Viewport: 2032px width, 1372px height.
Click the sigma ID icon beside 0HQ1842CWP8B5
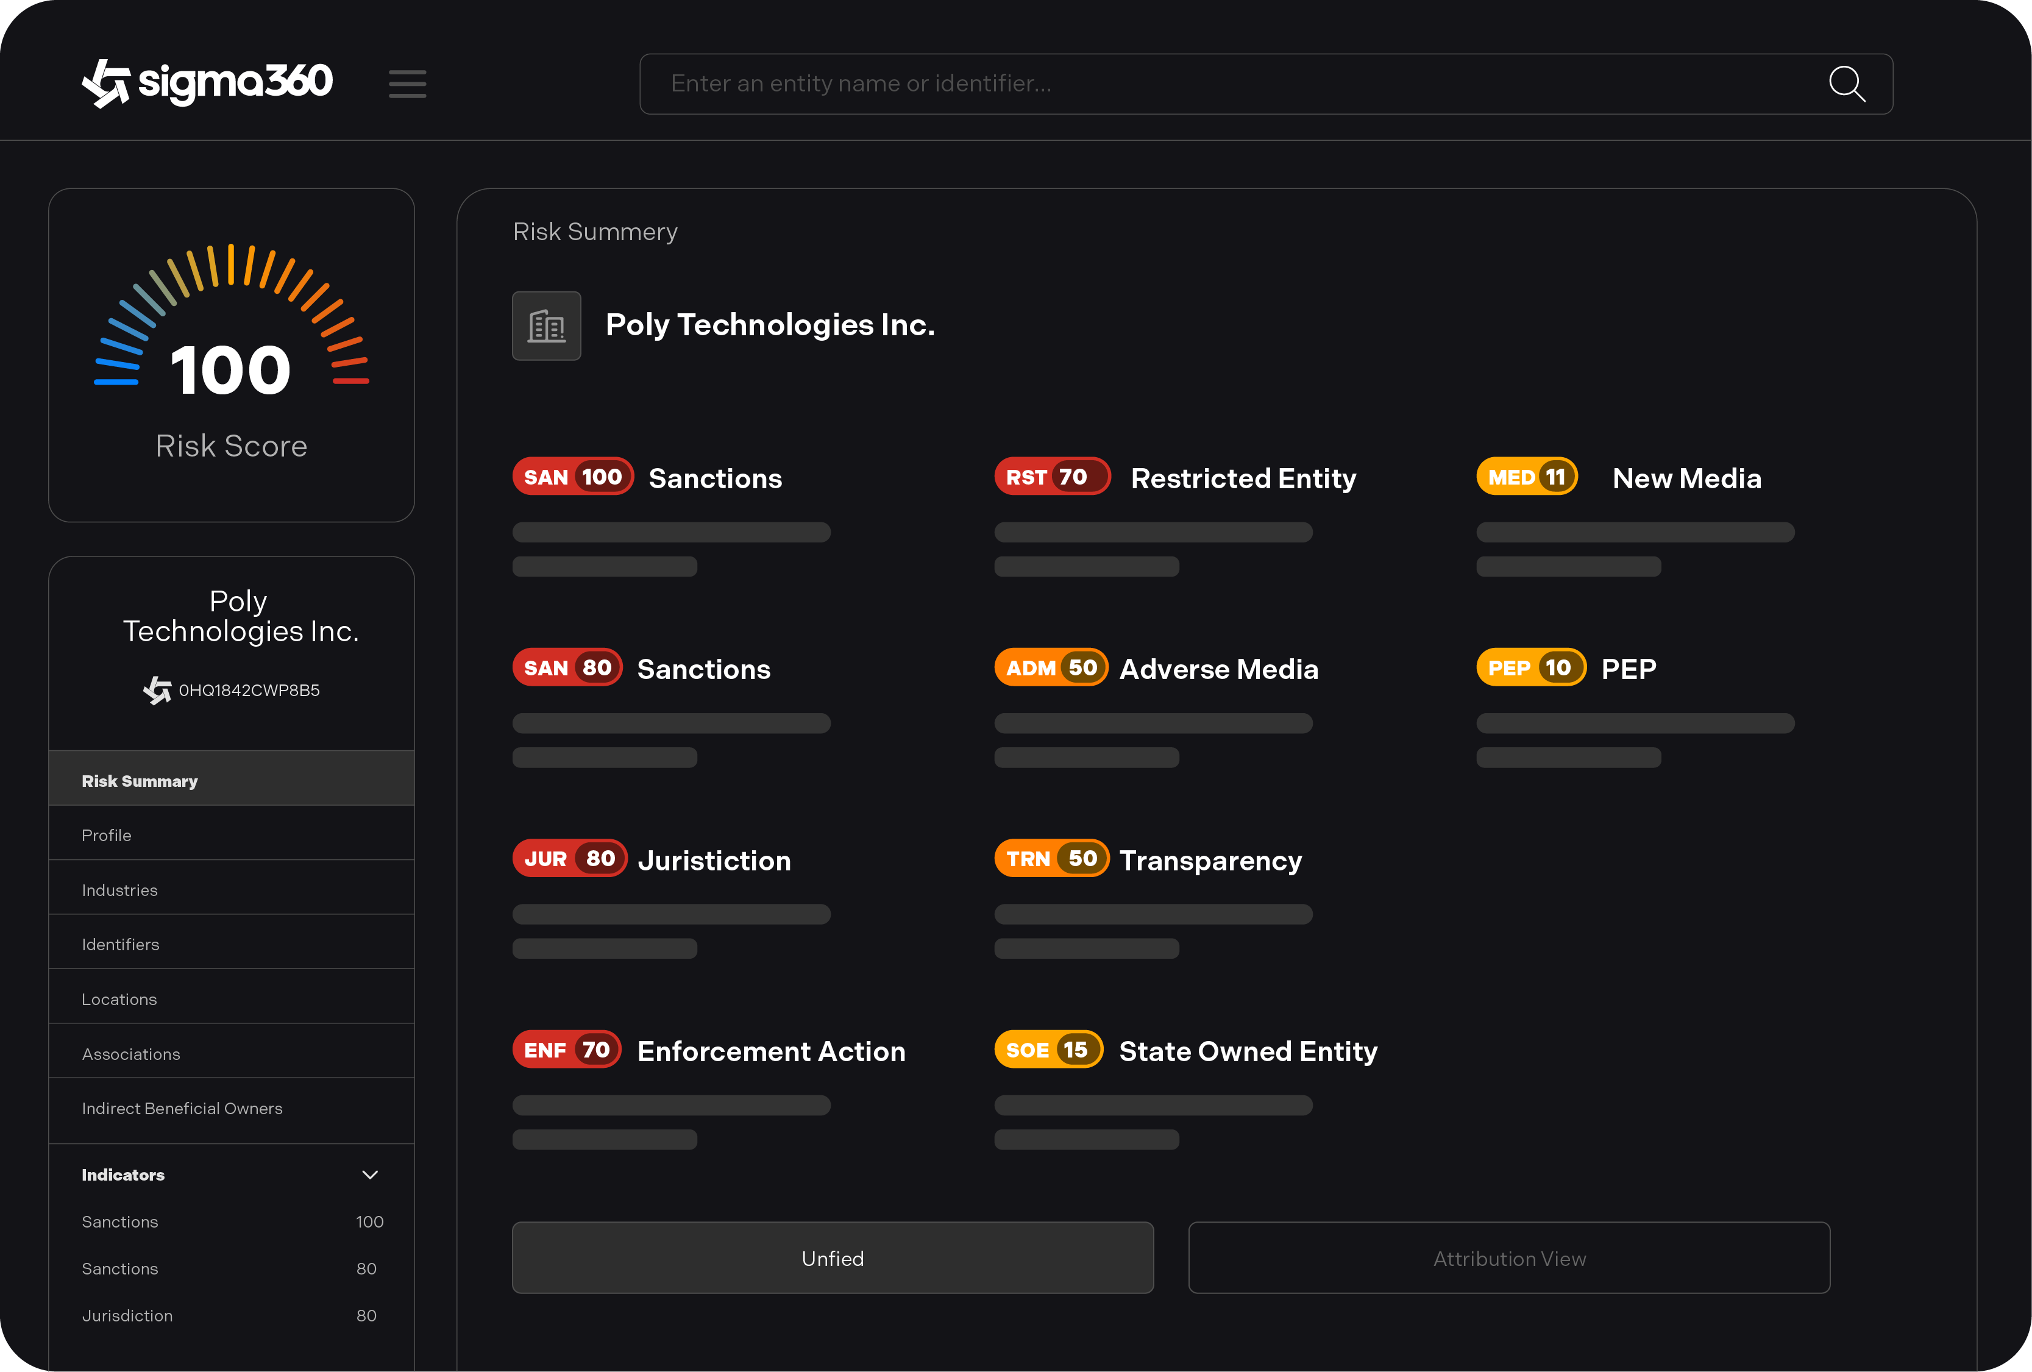point(157,690)
